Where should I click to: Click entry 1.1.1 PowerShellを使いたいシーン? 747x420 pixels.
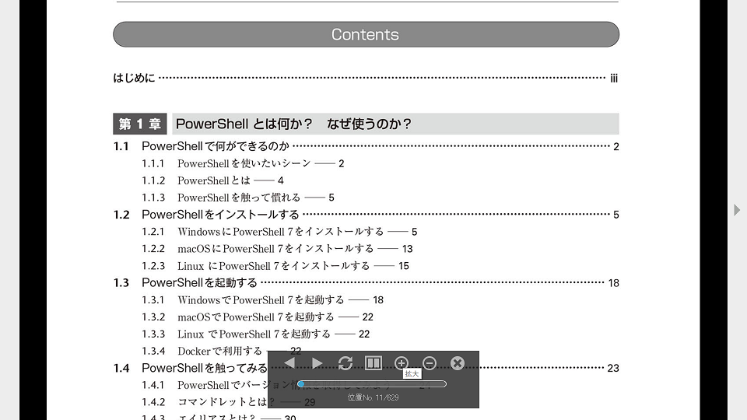[243, 163]
